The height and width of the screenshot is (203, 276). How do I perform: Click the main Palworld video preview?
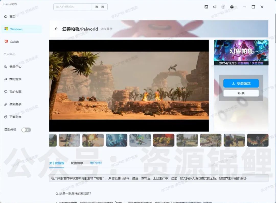(x=129, y=86)
